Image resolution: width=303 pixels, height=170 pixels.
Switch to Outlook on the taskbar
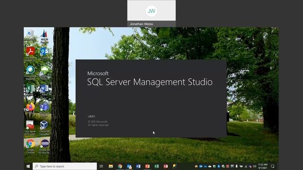point(129,166)
